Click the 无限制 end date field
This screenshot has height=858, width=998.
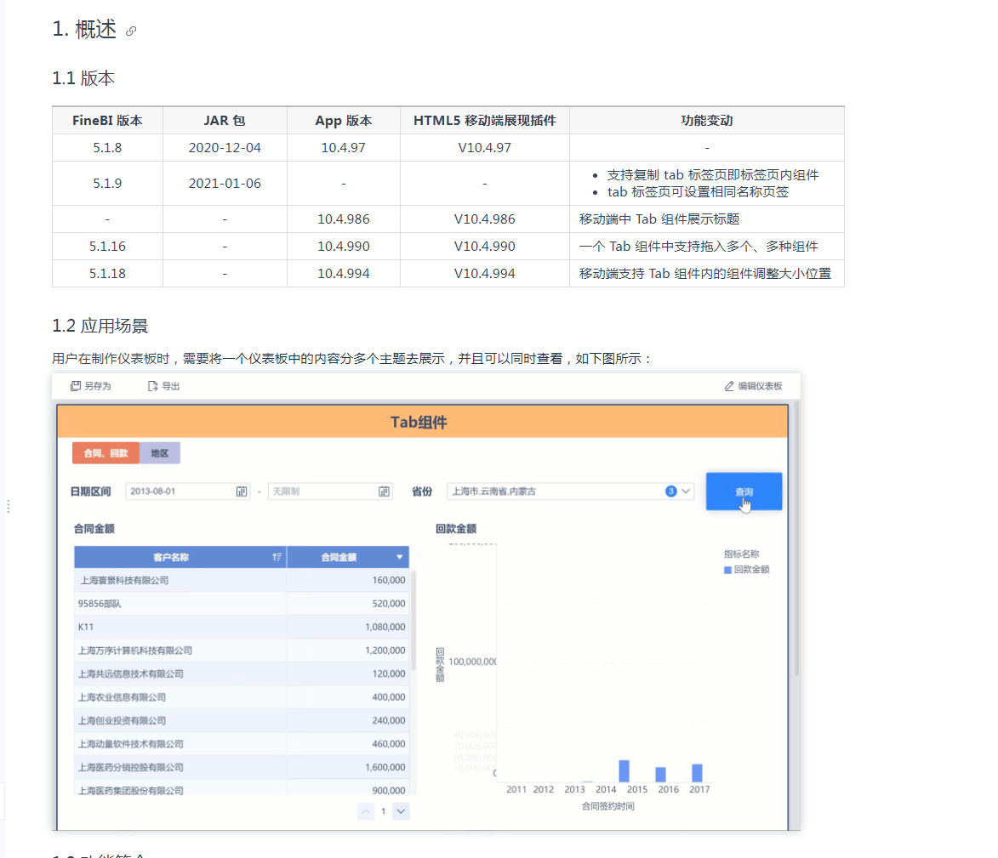[322, 492]
